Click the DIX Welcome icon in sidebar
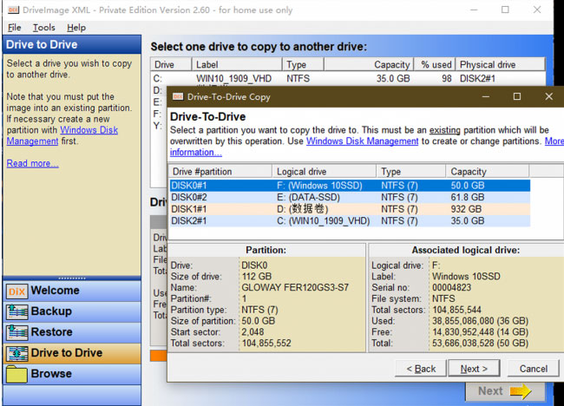 pos(16,291)
